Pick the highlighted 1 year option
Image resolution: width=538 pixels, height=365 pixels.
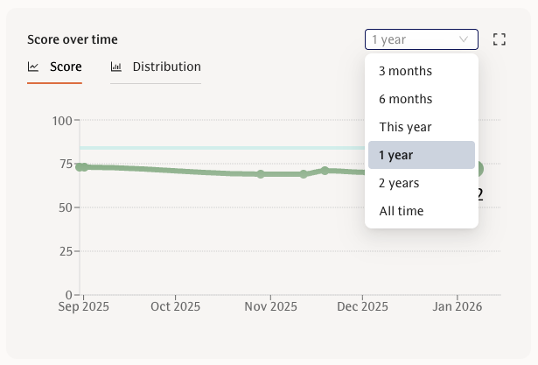(x=422, y=155)
